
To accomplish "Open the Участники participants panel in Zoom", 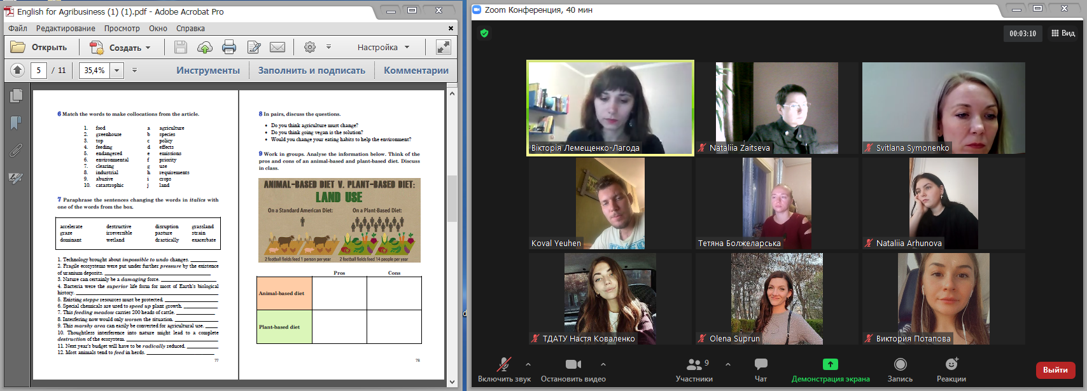I will [694, 370].
